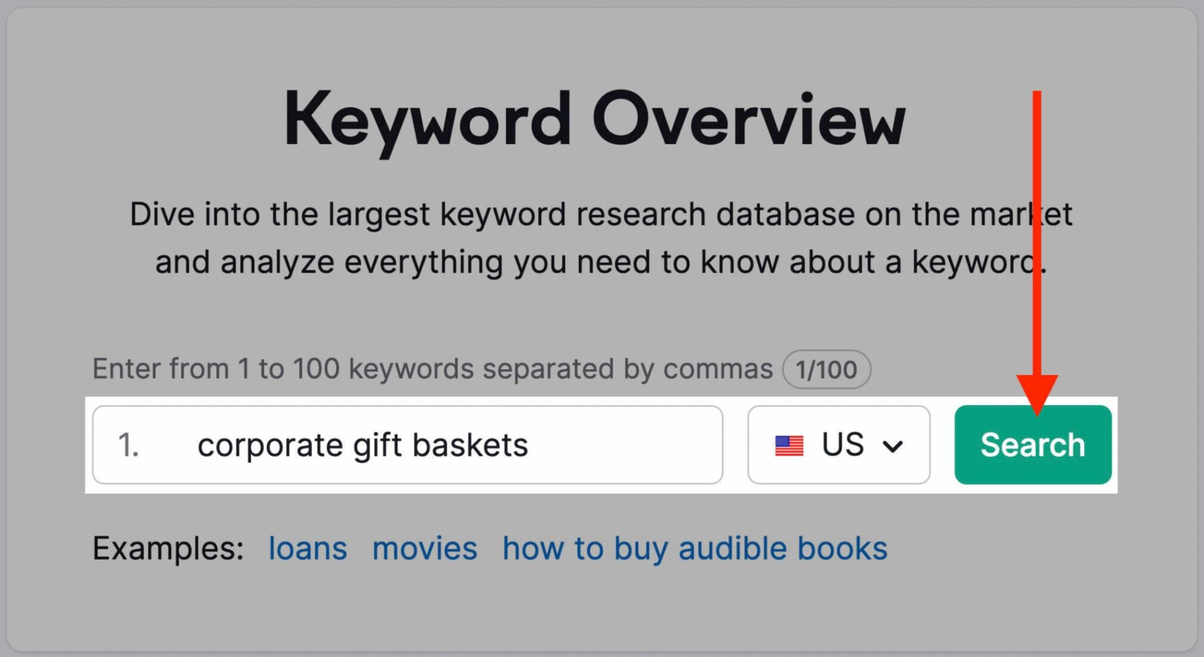Open the how to buy audible books example

point(694,548)
